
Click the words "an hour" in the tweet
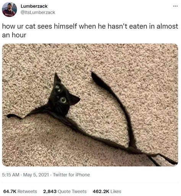[14, 35]
